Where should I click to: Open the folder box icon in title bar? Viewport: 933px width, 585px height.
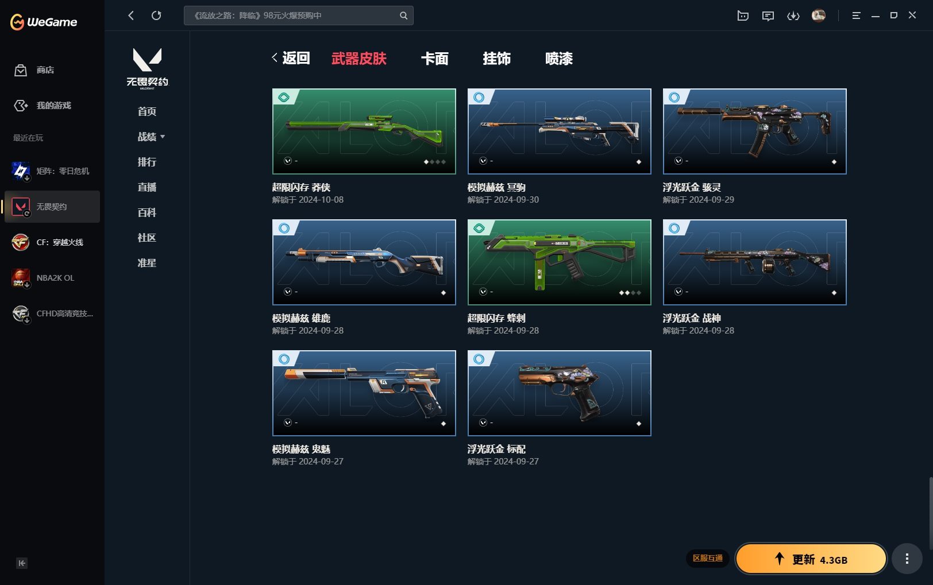pos(743,16)
